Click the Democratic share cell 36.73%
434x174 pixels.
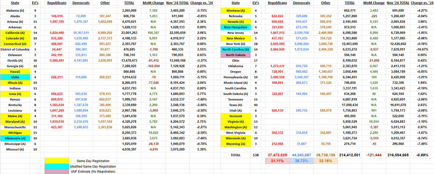[x=301, y=161]
